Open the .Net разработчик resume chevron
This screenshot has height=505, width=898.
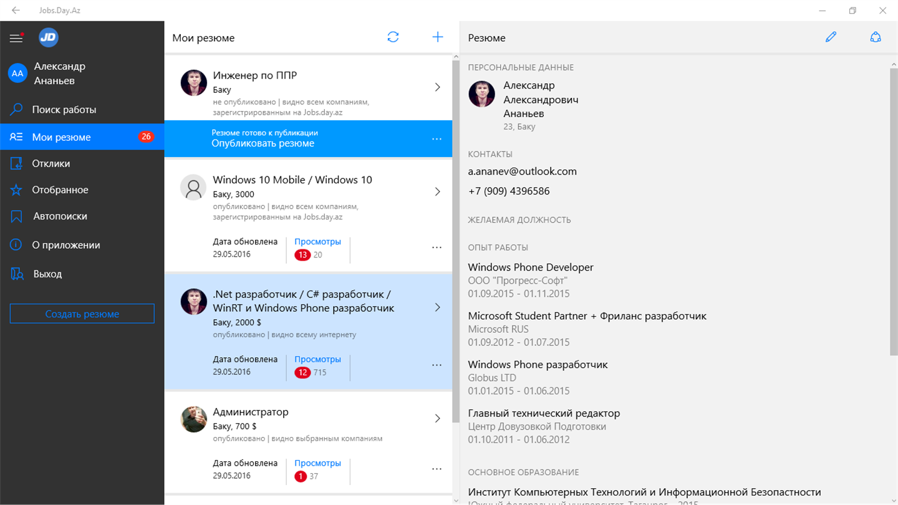(437, 307)
